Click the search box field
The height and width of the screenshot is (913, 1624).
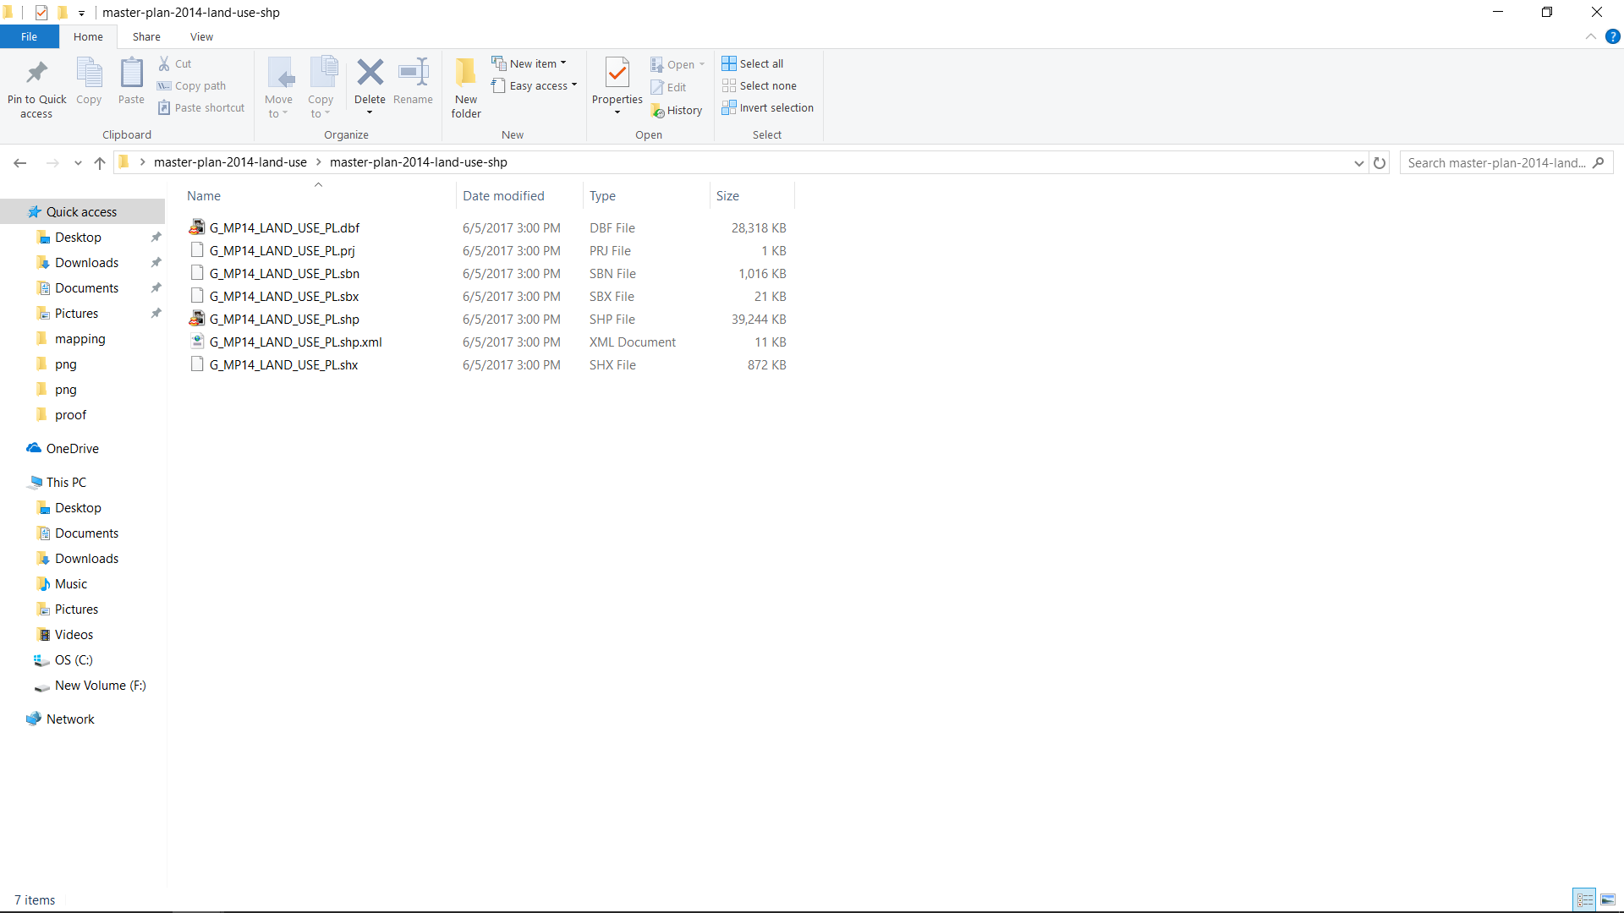[x=1495, y=163]
